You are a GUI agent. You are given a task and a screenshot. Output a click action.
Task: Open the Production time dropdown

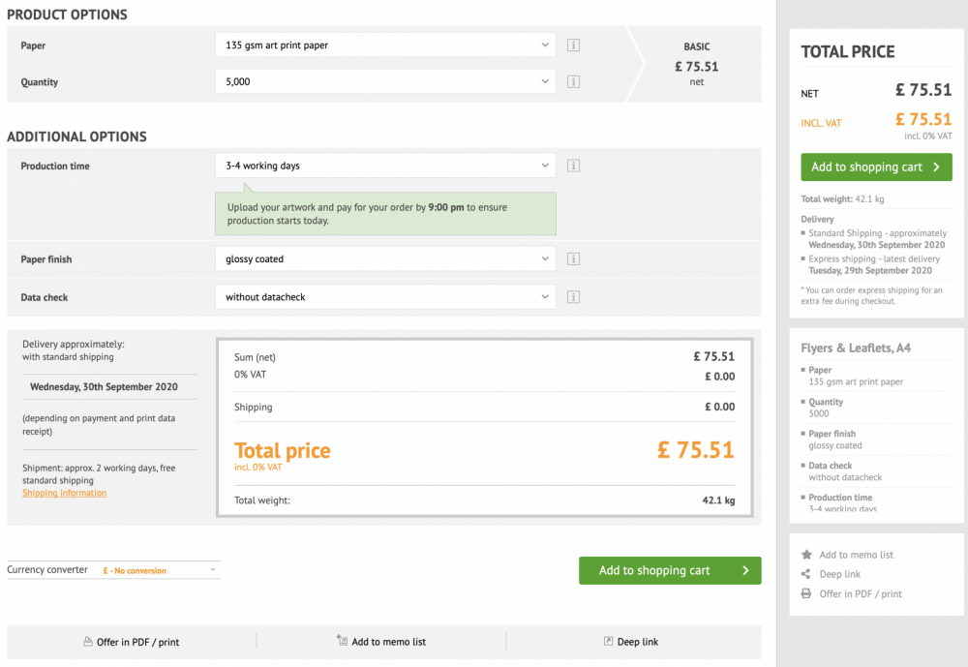(385, 166)
